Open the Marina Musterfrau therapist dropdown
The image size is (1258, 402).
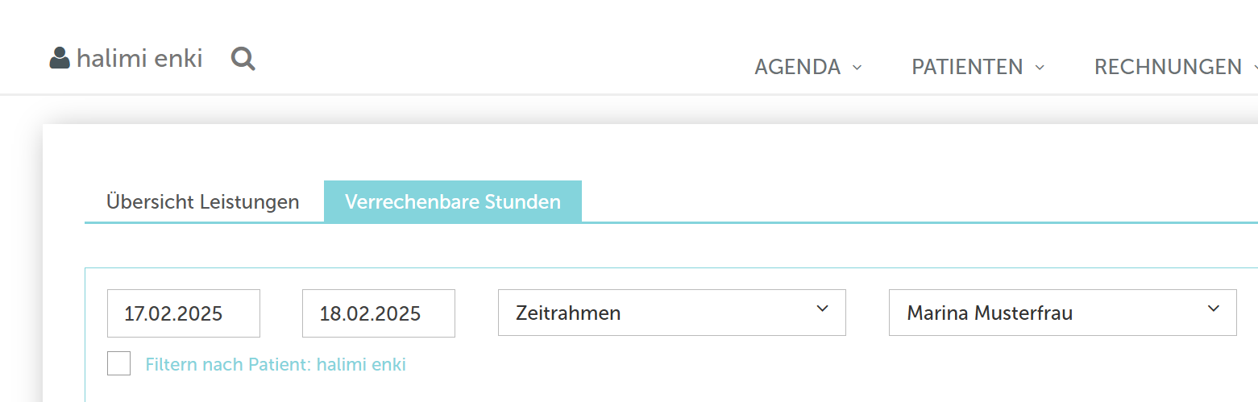tap(1062, 313)
